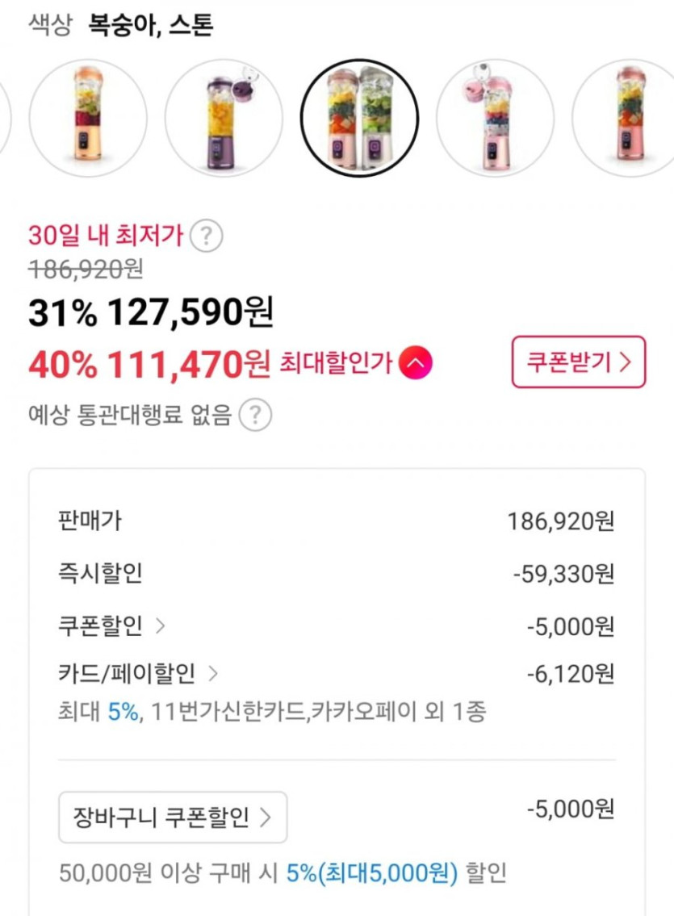Click question mark next to 예상 통관대행료 없음

pyautogui.click(x=256, y=416)
